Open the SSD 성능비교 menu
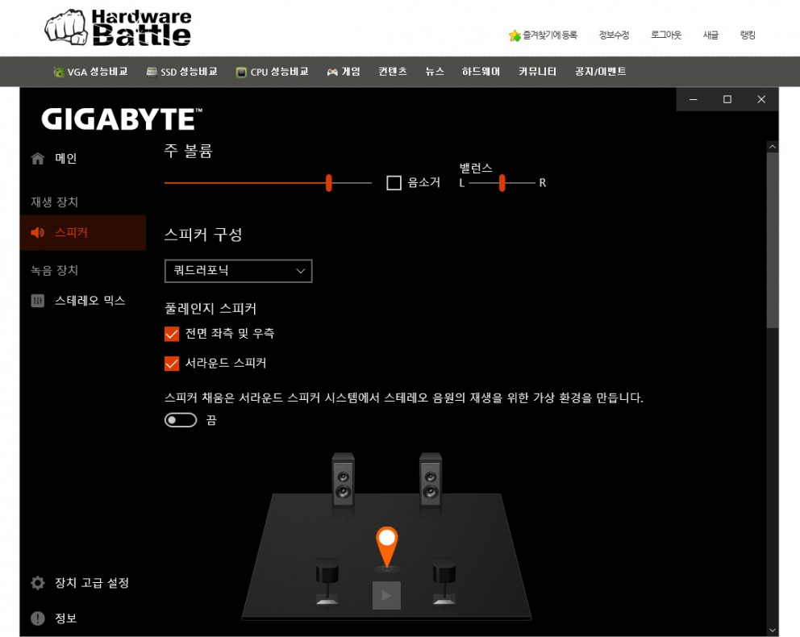 click(x=182, y=72)
